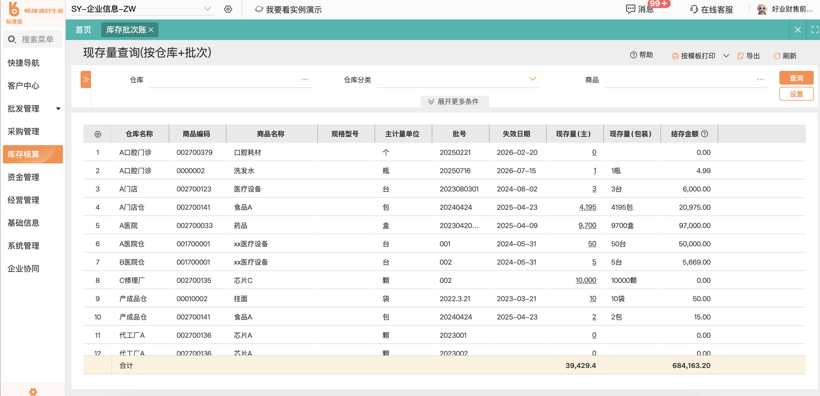Open the 4,195 stock quantity link
Viewport: 820px width, 396px height.
pyautogui.click(x=587, y=207)
